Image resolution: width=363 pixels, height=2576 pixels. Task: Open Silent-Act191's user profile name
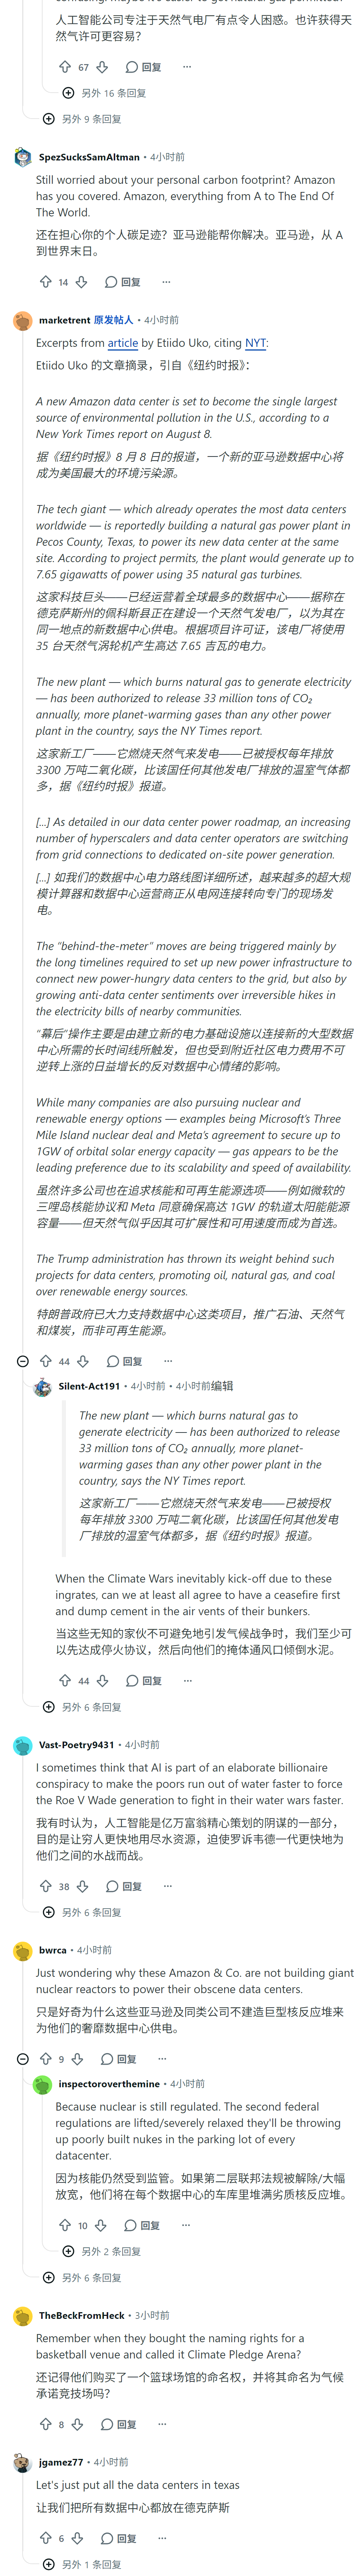[89, 1386]
